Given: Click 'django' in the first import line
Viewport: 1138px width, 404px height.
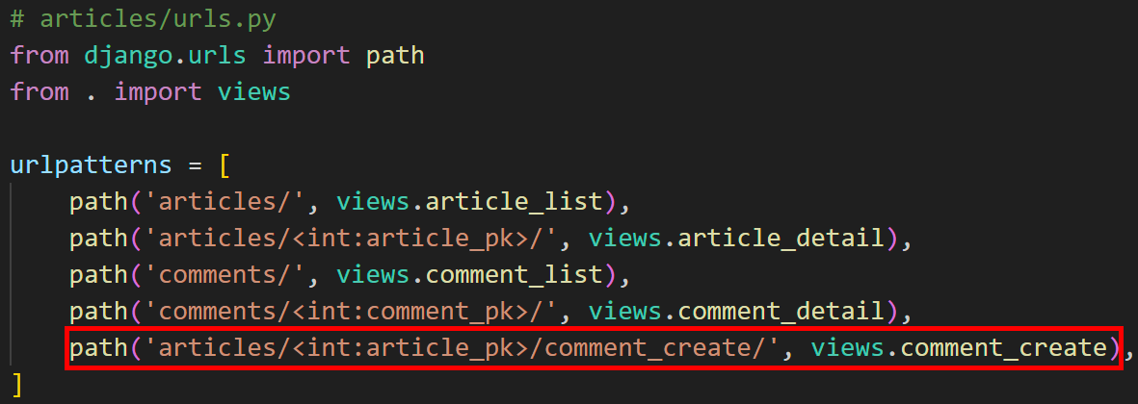Looking at the screenshot, I should click(x=128, y=55).
